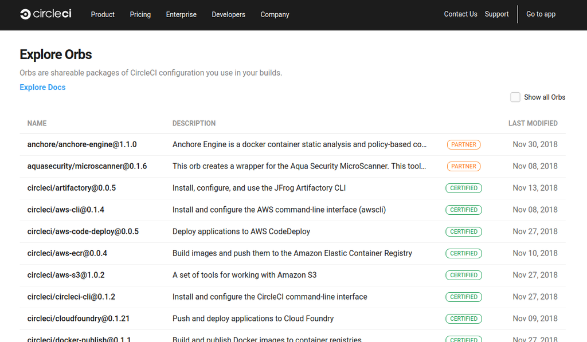Enable the Show all Orbs checkbox
The image size is (587, 342).
click(515, 97)
